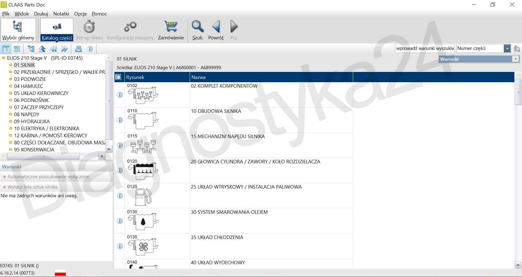Screen dimensions: 522x277
Task: Expand 04 HAMULEC tree node
Action: [11, 86]
